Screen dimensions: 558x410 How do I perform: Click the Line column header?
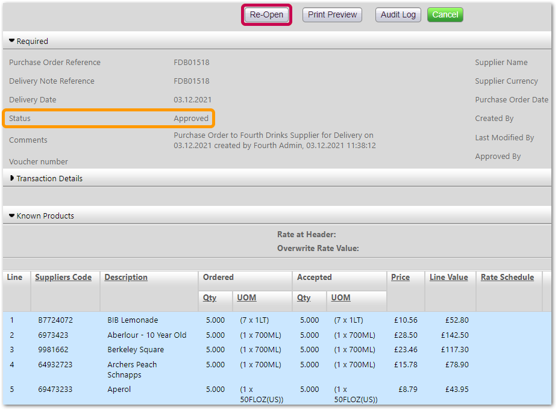(x=14, y=277)
